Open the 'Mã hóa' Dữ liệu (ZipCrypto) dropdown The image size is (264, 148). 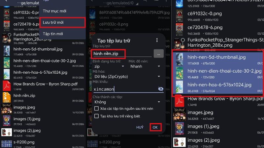click(x=127, y=77)
